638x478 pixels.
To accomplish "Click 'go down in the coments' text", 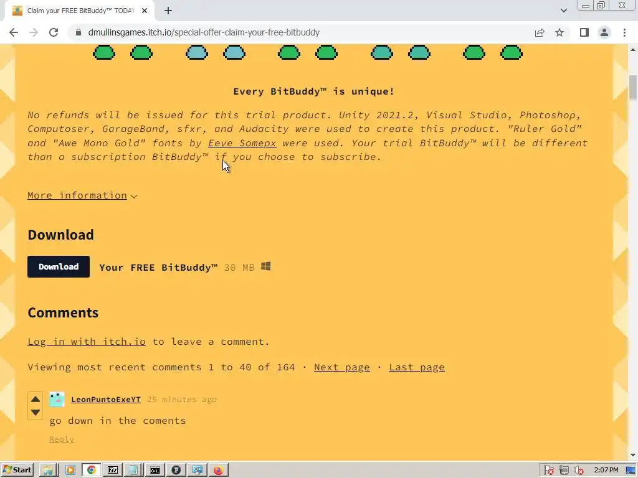I will (x=118, y=420).
